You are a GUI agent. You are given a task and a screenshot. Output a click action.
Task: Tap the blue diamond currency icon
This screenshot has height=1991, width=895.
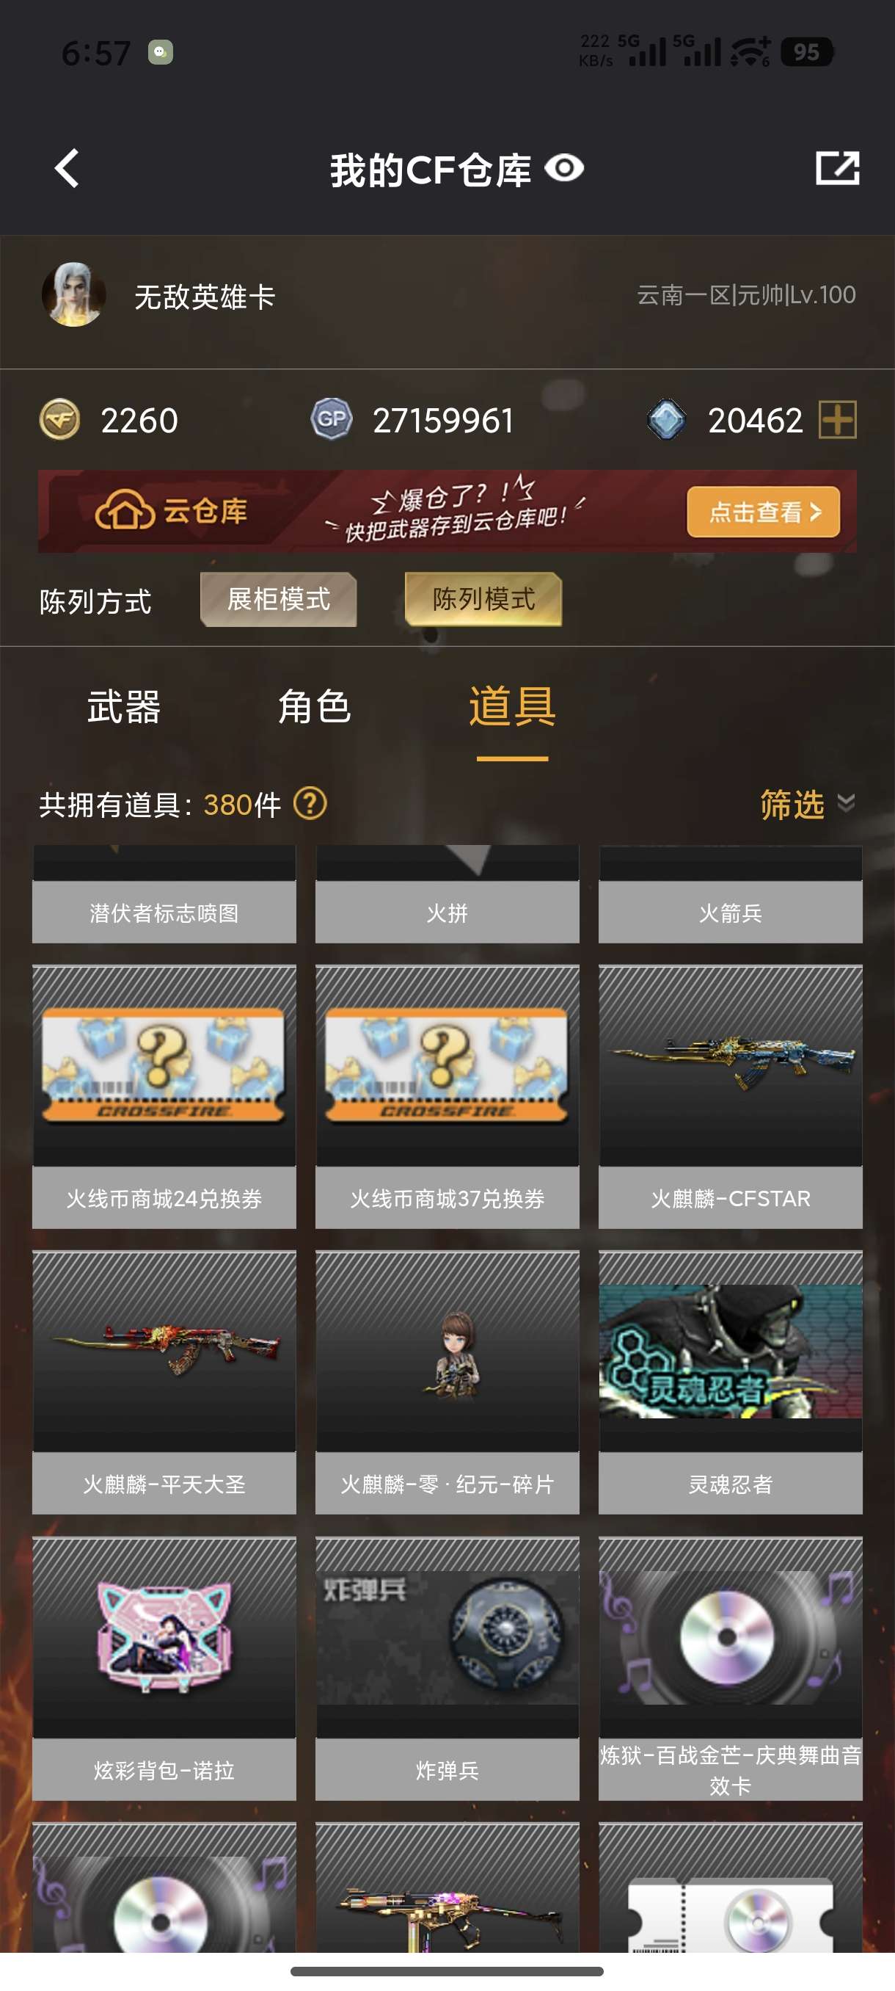(666, 420)
